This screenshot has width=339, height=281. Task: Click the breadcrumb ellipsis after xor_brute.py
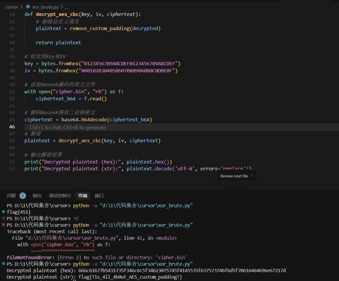click(66, 7)
